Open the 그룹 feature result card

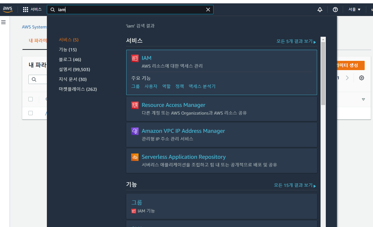pyautogui.click(x=222, y=206)
